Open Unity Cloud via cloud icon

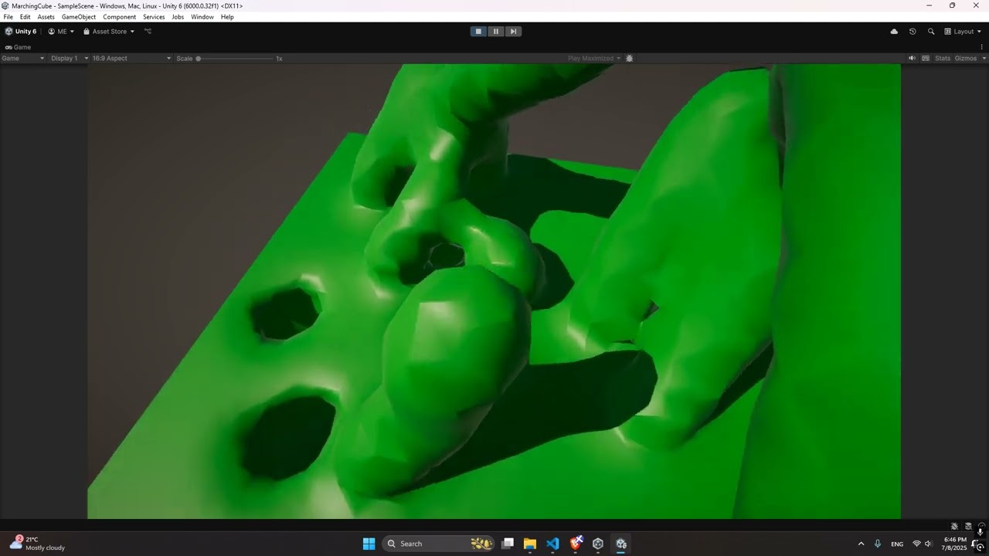pyautogui.click(x=894, y=32)
